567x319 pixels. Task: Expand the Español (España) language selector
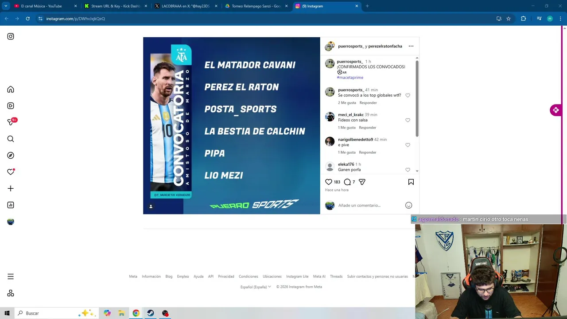point(256,287)
